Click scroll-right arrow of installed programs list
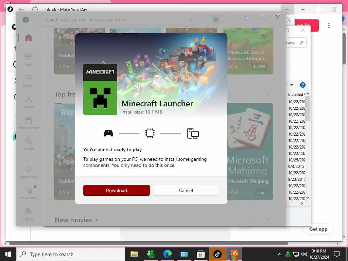Image resolution: width=348 pixels, height=261 pixels. 302,204
